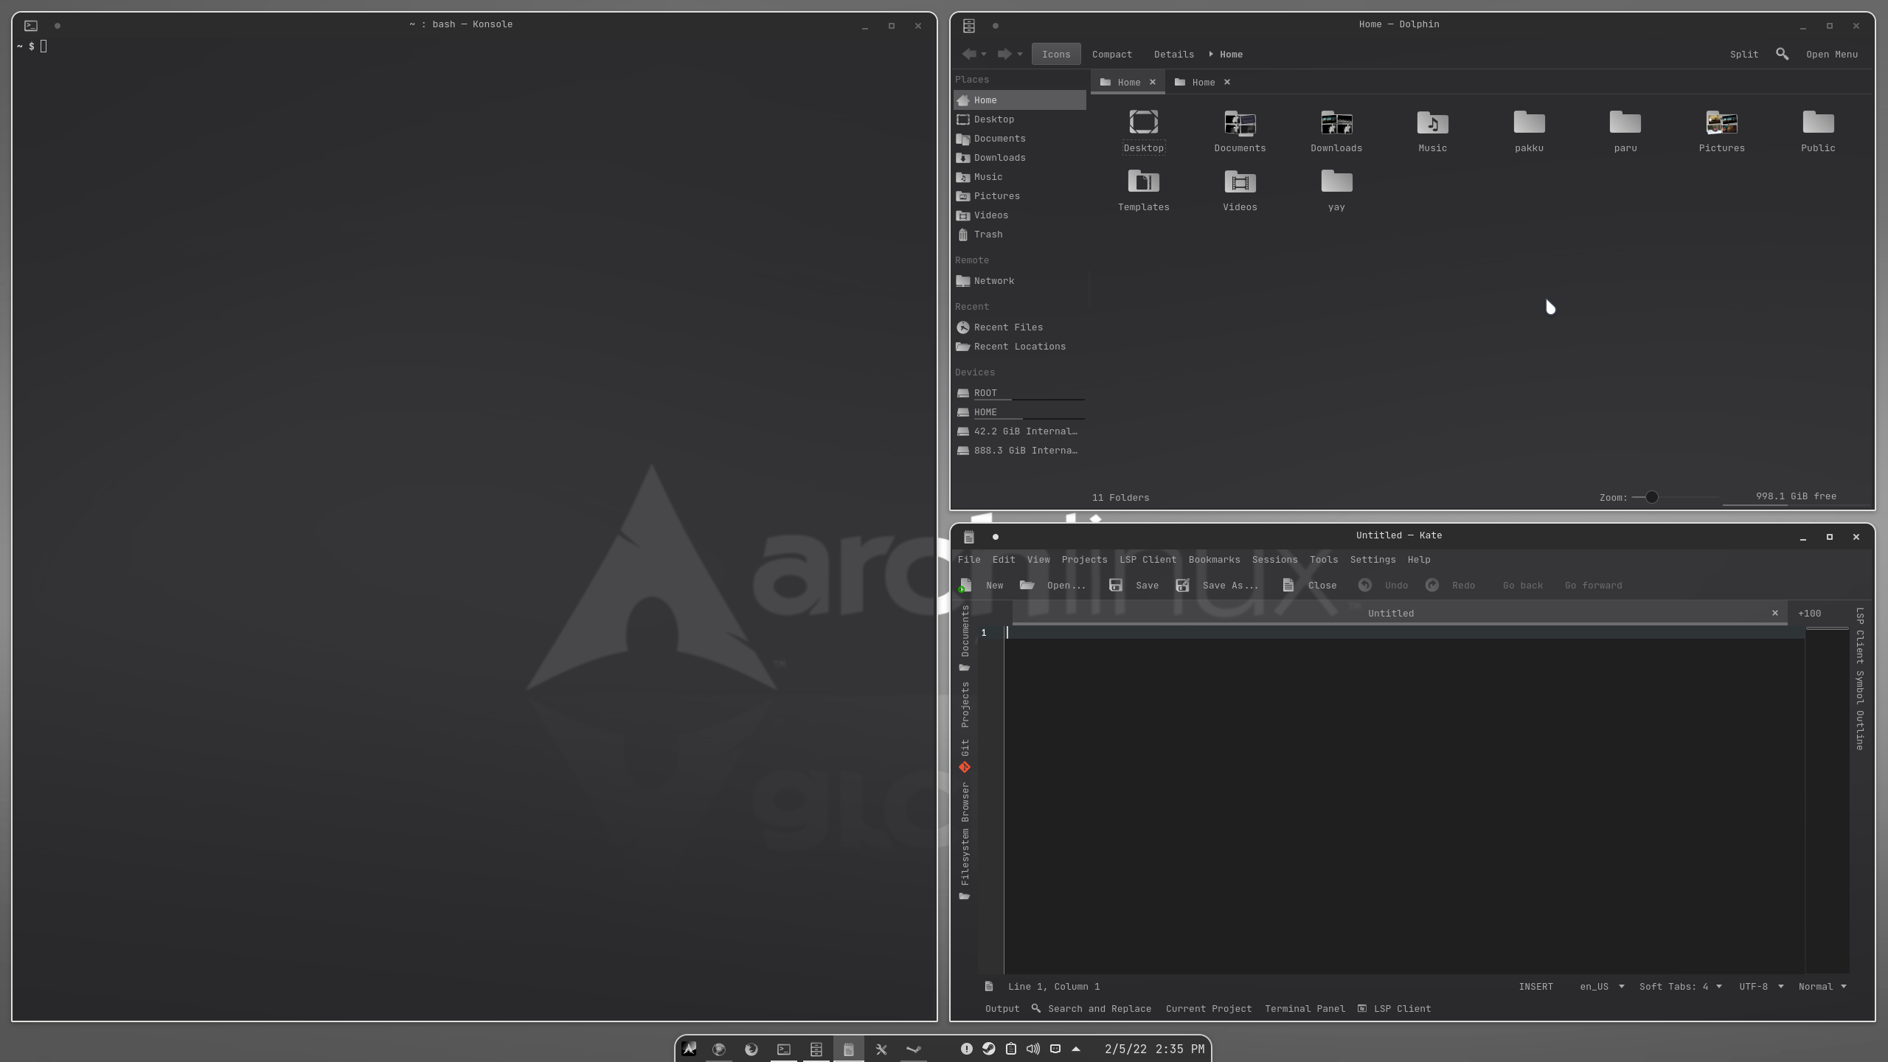The image size is (1888, 1062).
Task: Create a New document in Kate toolbar
Action: pos(982,585)
